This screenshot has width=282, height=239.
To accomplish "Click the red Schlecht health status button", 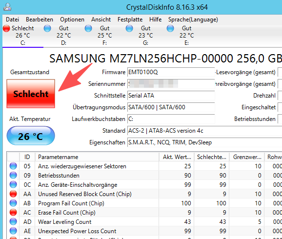I will (31, 94).
